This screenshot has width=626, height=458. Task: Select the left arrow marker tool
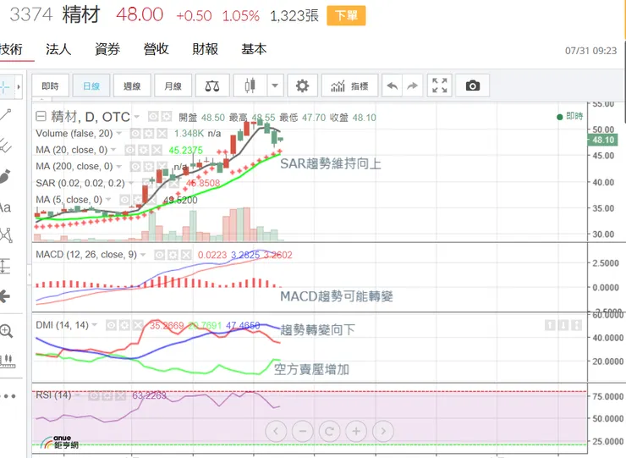click(x=5, y=296)
